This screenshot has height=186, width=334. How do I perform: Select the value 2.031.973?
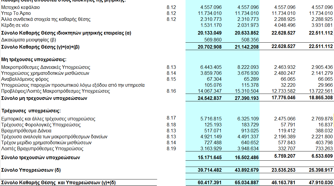pos(248,25)
